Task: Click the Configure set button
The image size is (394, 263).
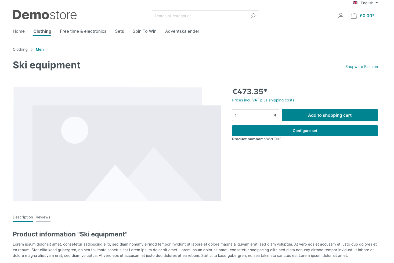Action: (x=305, y=131)
